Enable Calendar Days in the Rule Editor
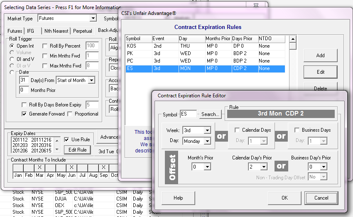This screenshot has width=353, height=217. [237, 130]
